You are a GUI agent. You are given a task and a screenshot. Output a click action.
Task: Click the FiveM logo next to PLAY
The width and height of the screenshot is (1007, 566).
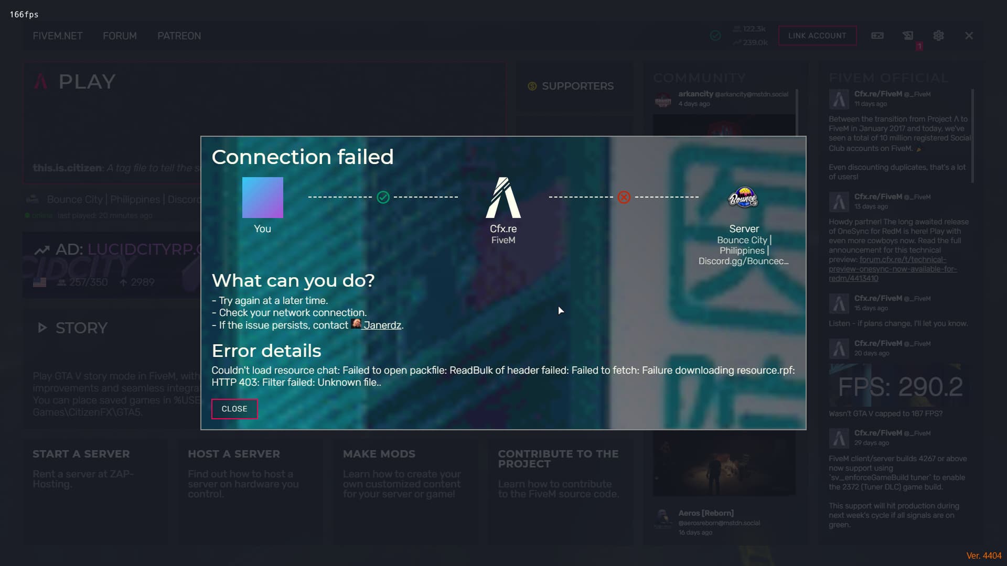pos(41,81)
